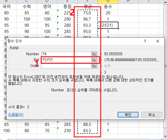The height and width of the screenshot is (140, 167).
Task: Select cell with header 총점
Action: [67, 6]
